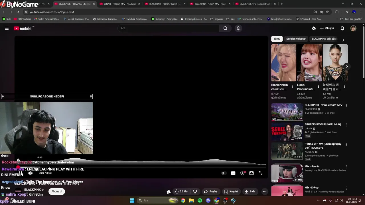The image size is (365, 205).
Task: Switch to JENNIE - 'SOLO' M/V tab
Action: click(x=120, y=4)
